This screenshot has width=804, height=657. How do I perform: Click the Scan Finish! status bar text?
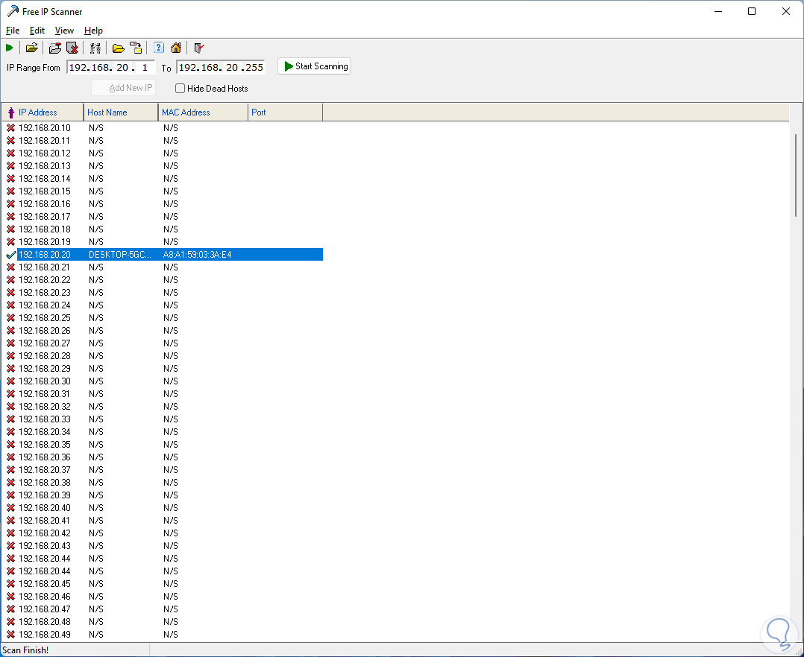(x=25, y=650)
